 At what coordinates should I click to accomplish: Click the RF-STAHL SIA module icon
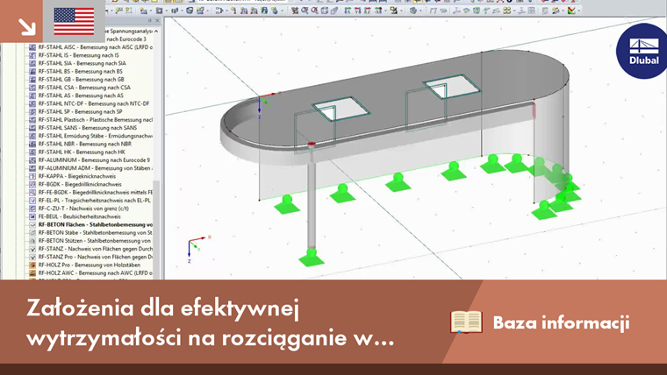pos(32,63)
